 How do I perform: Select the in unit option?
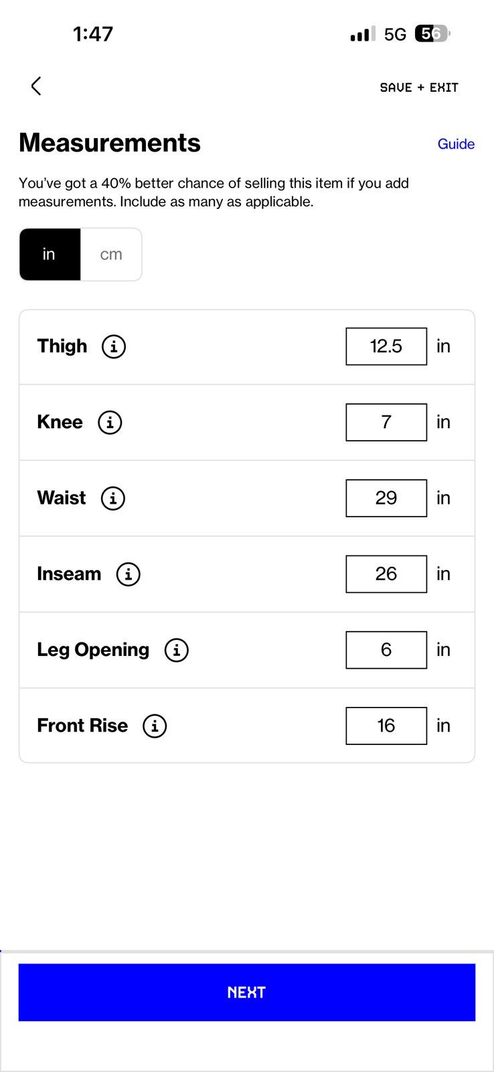tap(50, 255)
